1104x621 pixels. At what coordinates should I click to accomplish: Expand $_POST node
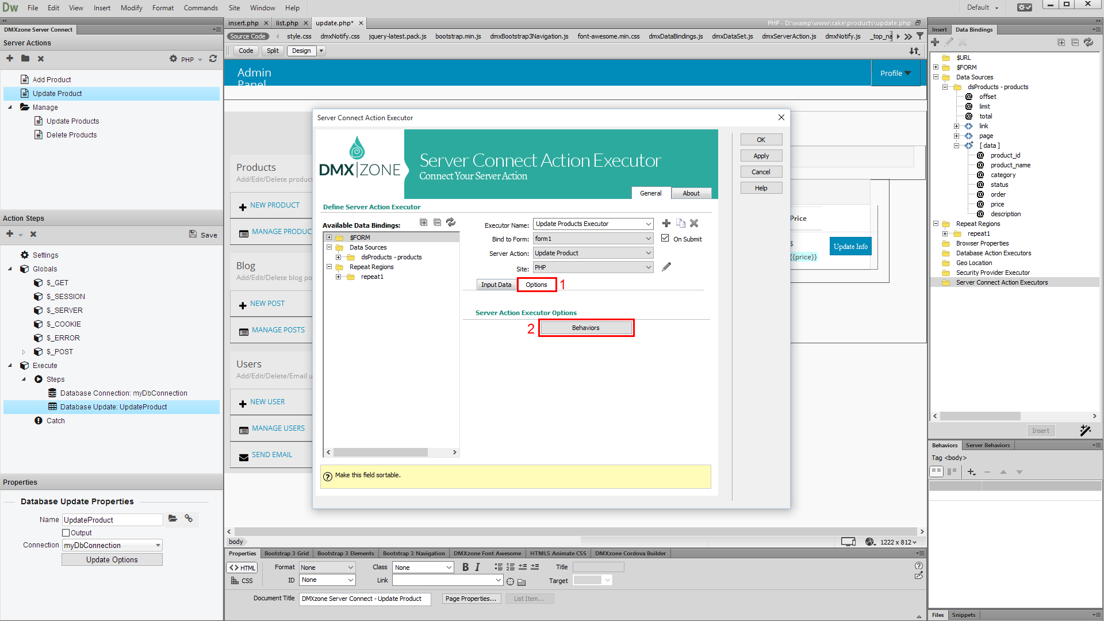tap(24, 352)
